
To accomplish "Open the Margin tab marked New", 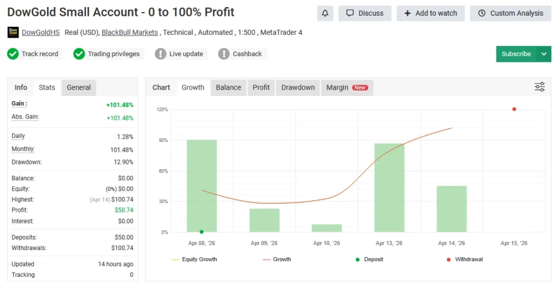I will click(347, 87).
